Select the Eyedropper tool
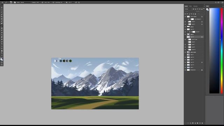 2,21
